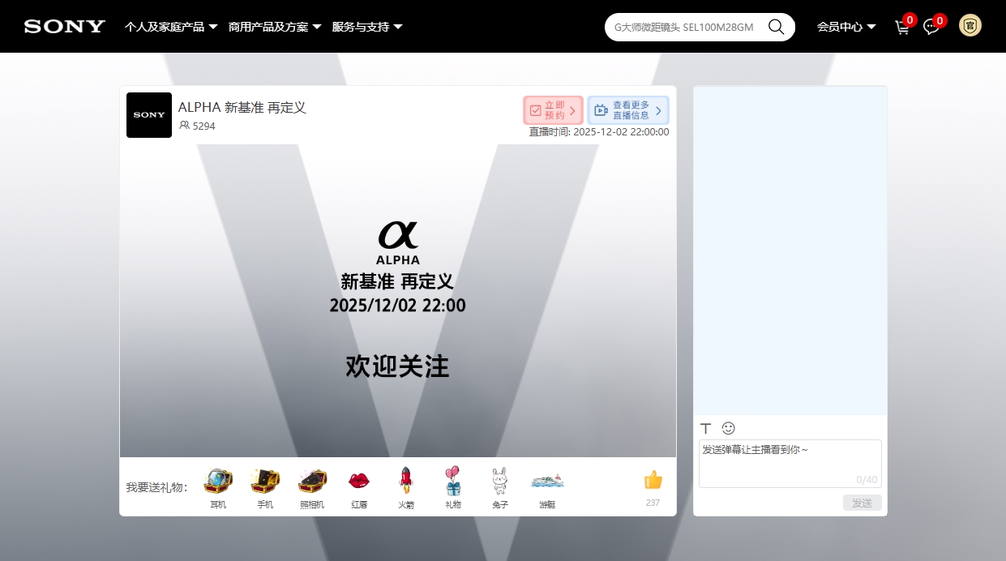This screenshot has height=561, width=1006.
Task: Click the search magnifier icon
Action: click(x=776, y=27)
